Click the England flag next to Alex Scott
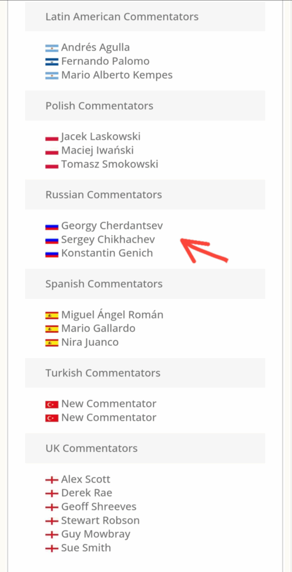The width and height of the screenshot is (292, 572). coord(52,480)
